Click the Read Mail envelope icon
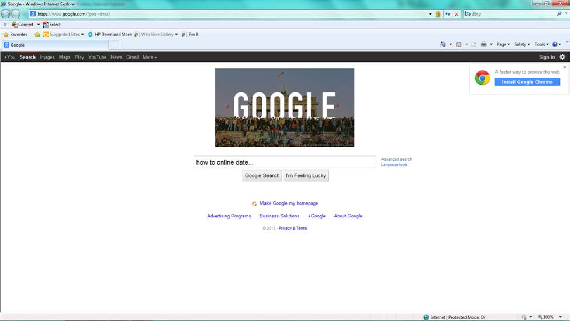This screenshot has width=570, height=321. pos(474,44)
